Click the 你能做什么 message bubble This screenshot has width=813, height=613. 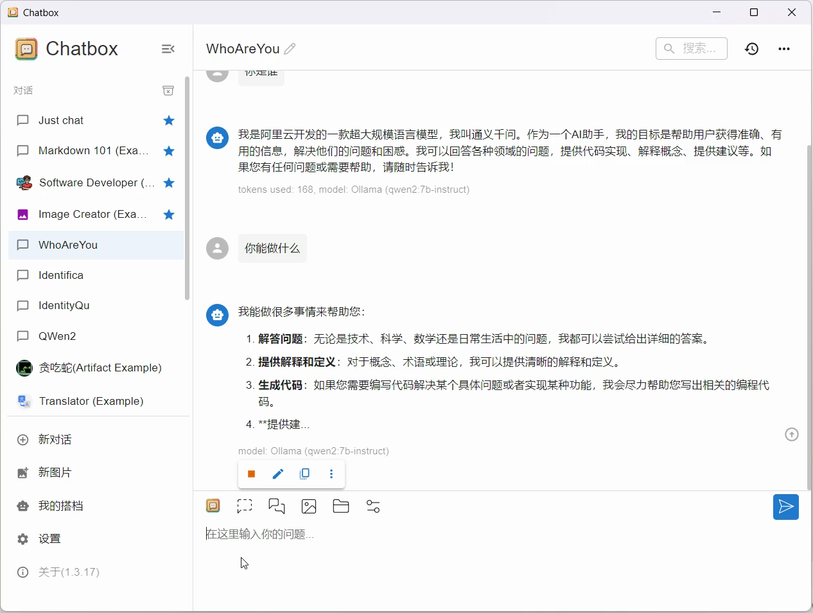(x=272, y=248)
